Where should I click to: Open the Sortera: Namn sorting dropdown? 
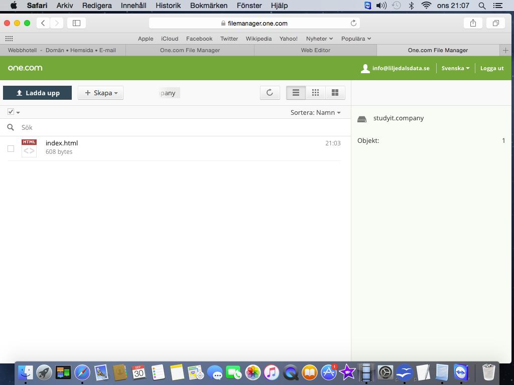(315, 112)
